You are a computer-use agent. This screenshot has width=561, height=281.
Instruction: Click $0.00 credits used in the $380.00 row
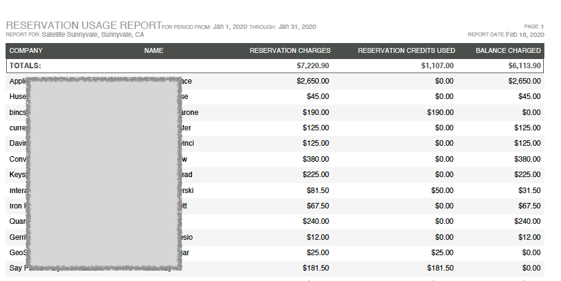444,159
